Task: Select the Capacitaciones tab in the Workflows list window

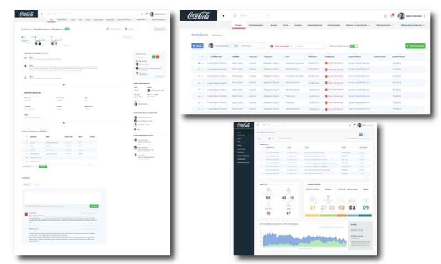Action: pyautogui.click(x=315, y=25)
